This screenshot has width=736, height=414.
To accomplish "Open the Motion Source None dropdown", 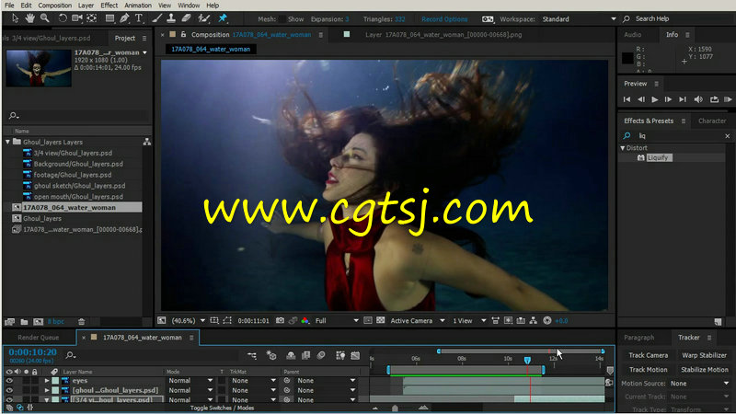I will tap(699, 384).
